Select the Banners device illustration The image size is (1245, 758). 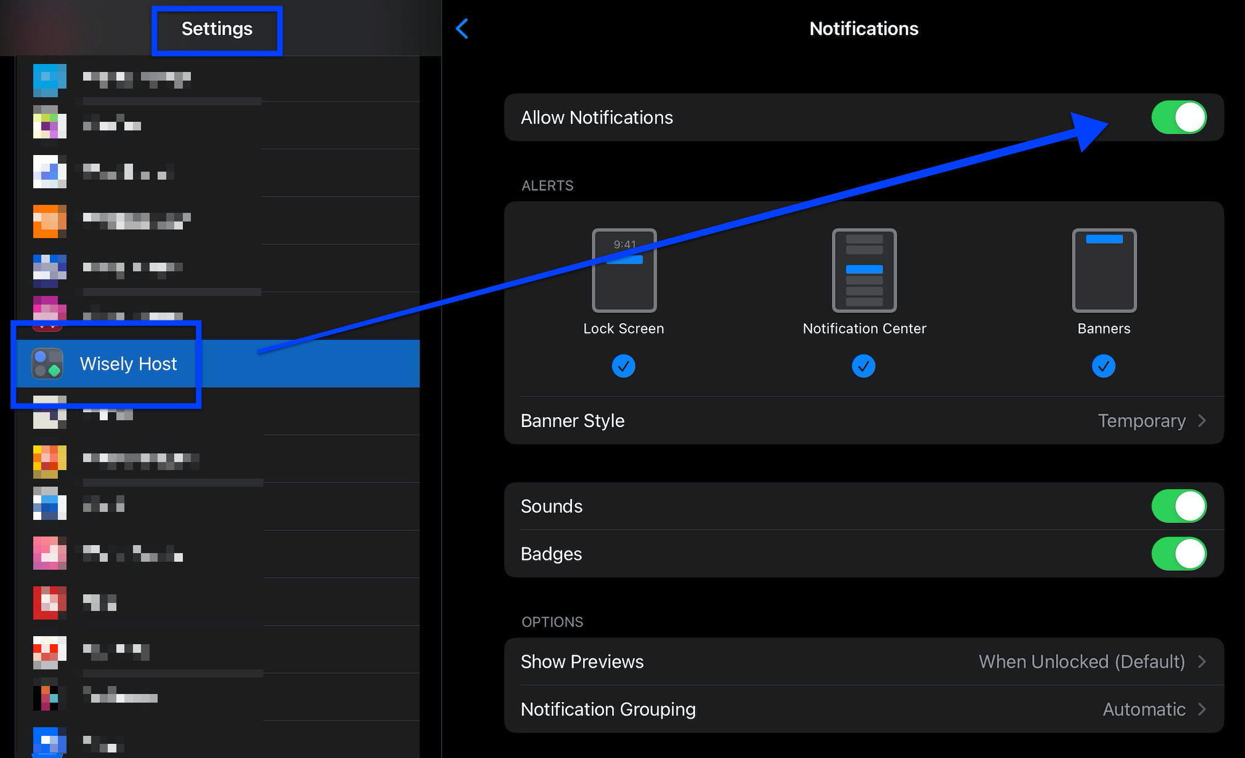(1104, 271)
